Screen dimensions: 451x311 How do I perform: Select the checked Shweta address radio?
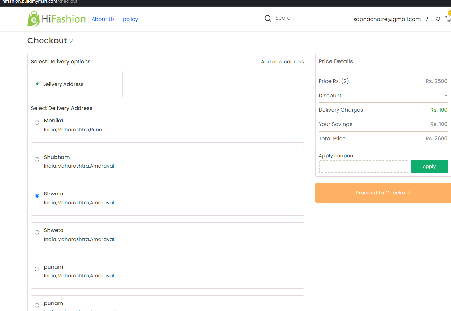pyautogui.click(x=37, y=196)
